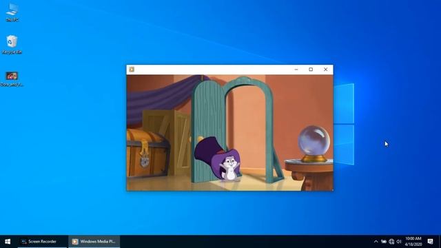This screenshot has width=441, height=248.
Task: Minimize the media player window
Action: point(296,70)
